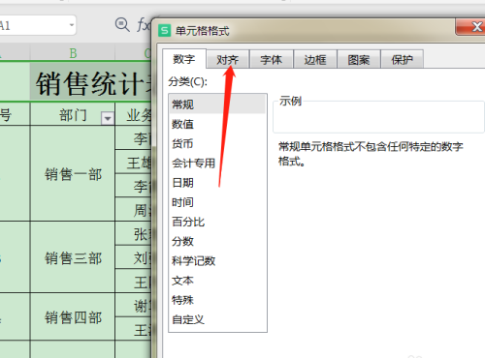Switch to the 字体 tab
This screenshot has width=485, height=358.
(x=272, y=59)
